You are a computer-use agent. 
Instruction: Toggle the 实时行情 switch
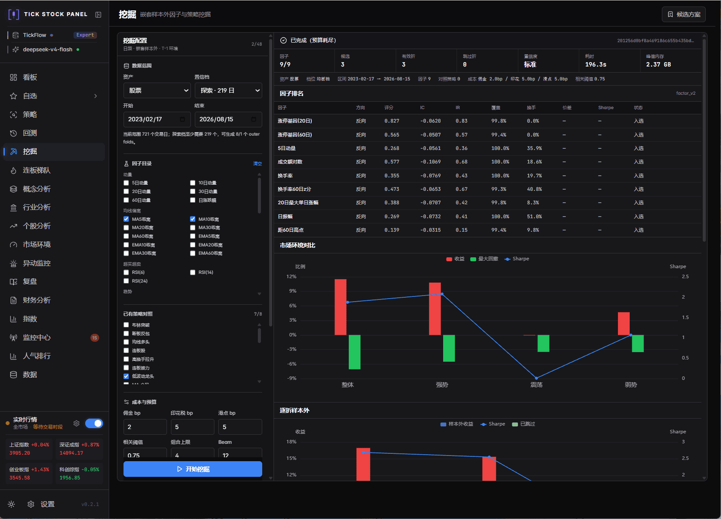click(x=94, y=423)
